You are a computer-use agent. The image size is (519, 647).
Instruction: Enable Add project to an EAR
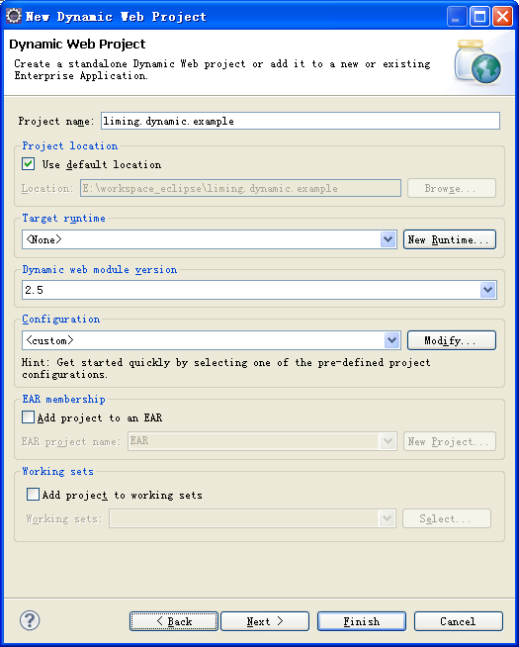[x=28, y=417]
